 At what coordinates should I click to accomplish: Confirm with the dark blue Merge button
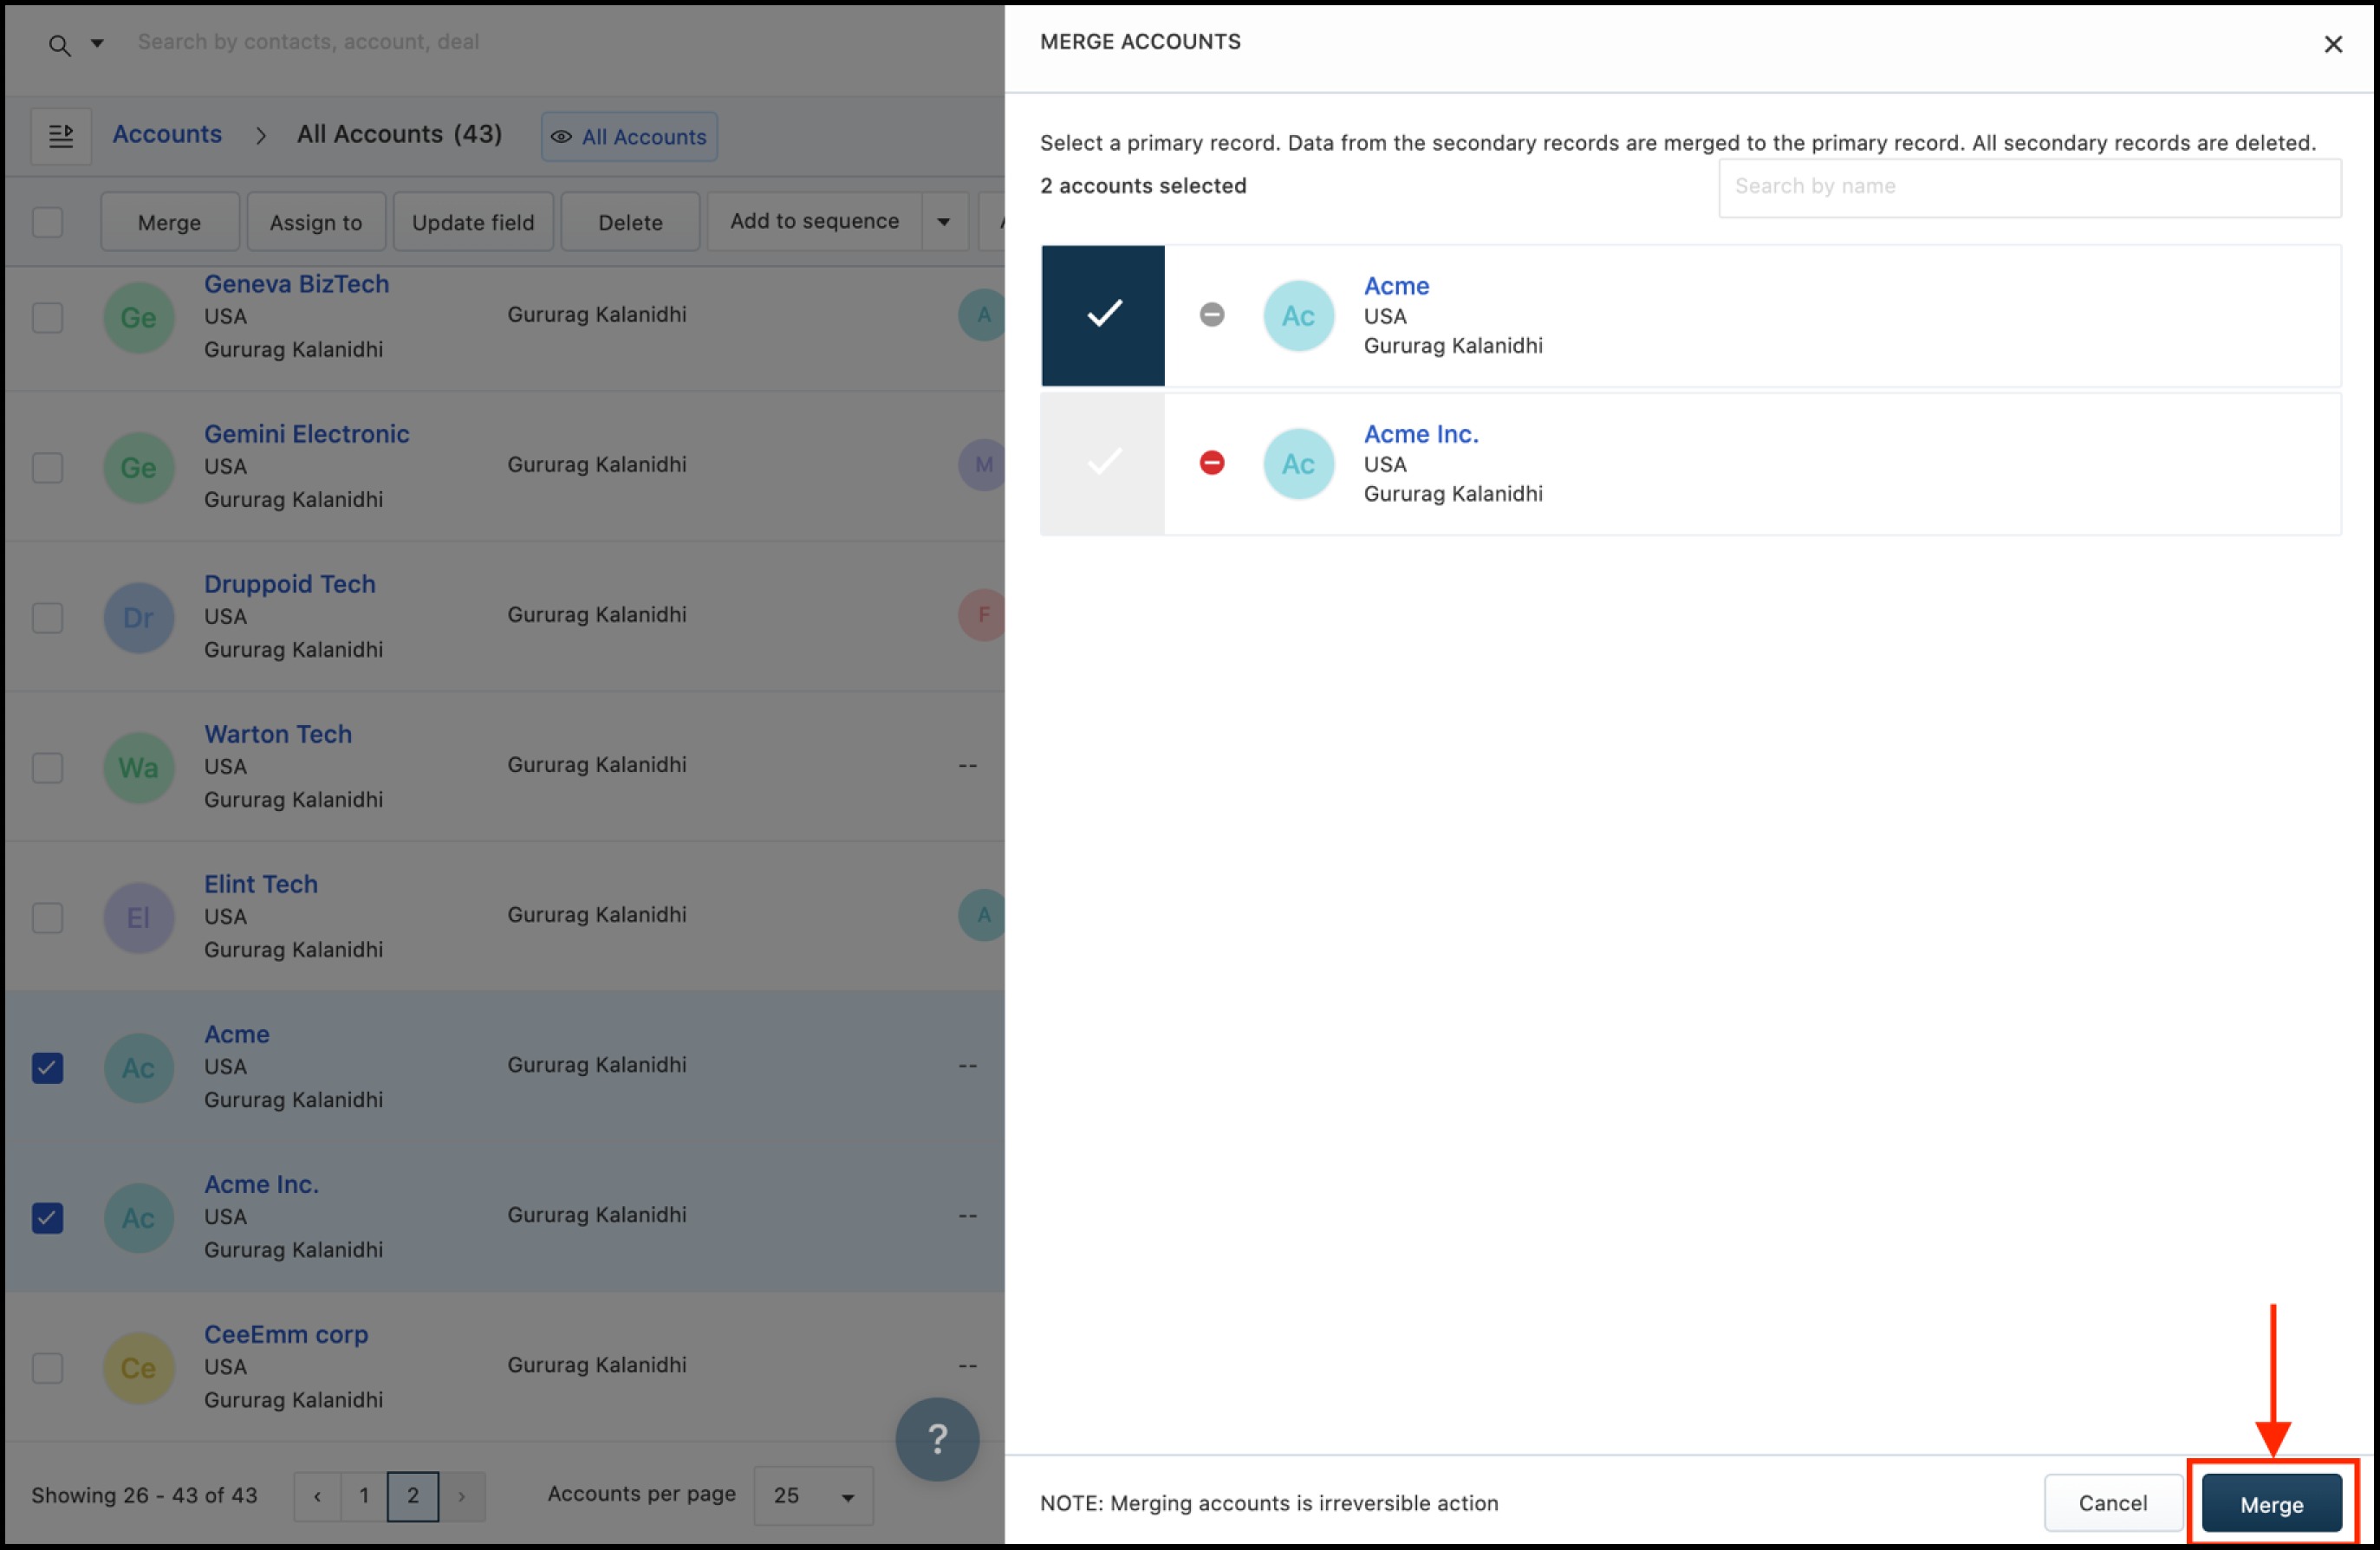(2271, 1504)
